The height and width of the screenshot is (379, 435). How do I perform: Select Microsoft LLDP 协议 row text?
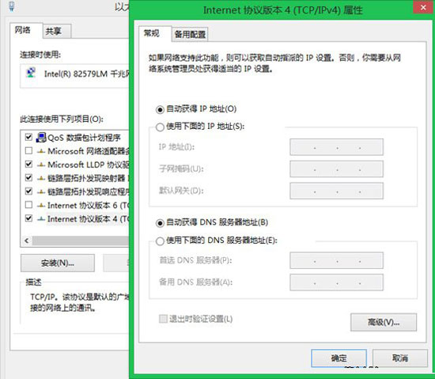tap(89, 165)
